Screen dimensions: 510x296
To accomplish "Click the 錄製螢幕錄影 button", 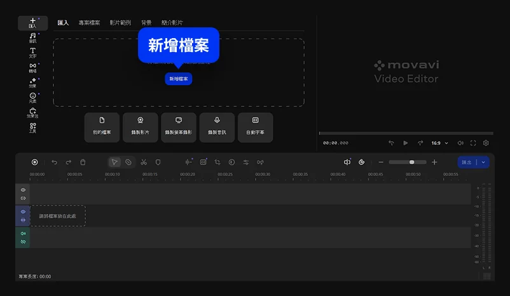I will click(x=179, y=127).
